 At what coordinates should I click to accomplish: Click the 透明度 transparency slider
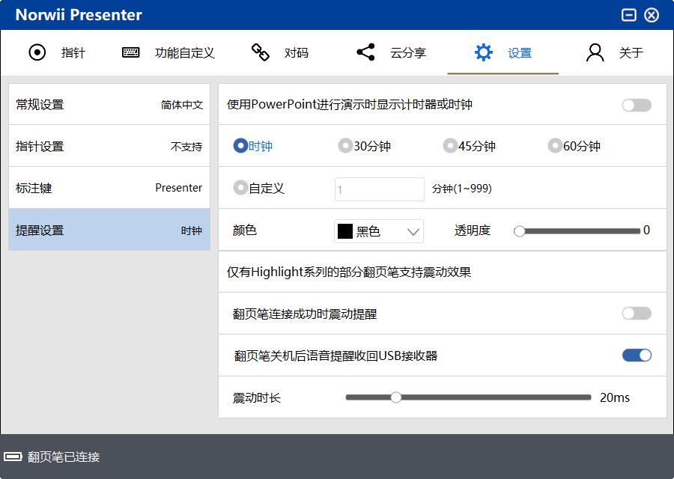tap(577, 231)
